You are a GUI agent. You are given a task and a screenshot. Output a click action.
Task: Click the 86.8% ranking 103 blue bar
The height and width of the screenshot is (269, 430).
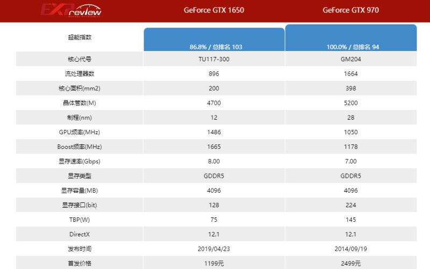click(x=214, y=39)
